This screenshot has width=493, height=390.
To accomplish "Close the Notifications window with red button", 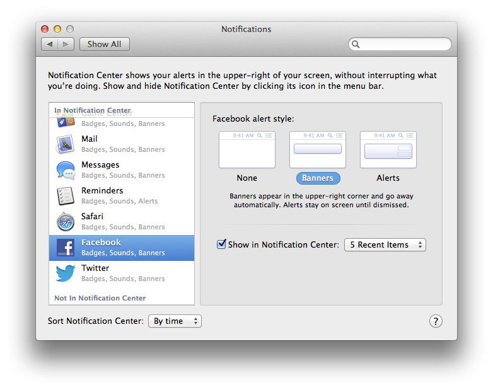I will coord(45,29).
